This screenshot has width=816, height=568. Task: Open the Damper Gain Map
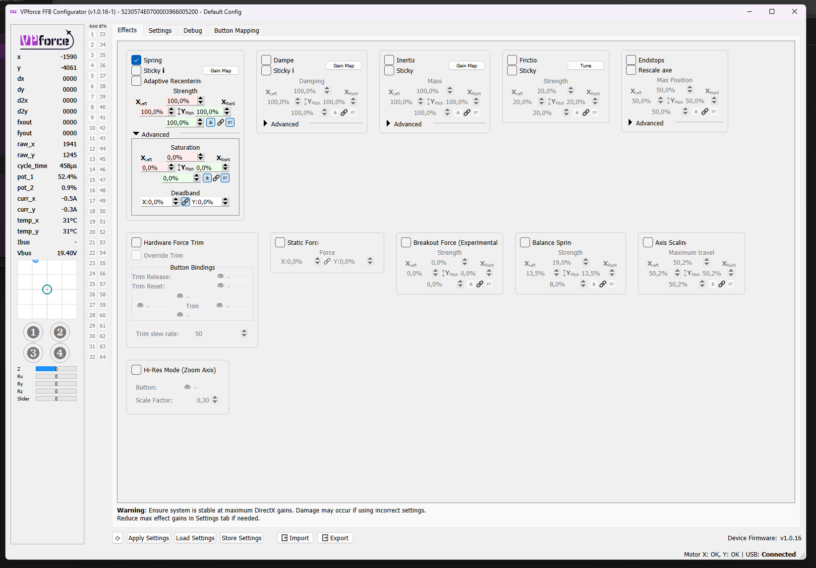[344, 65]
